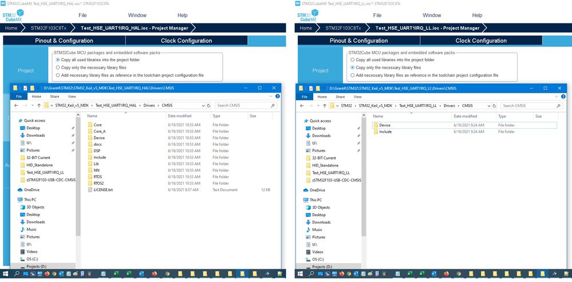The height and width of the screenshot is (282, 572).
Task: Select 'Copy only the necessary library files' in LL window
Action: (352, 67)
